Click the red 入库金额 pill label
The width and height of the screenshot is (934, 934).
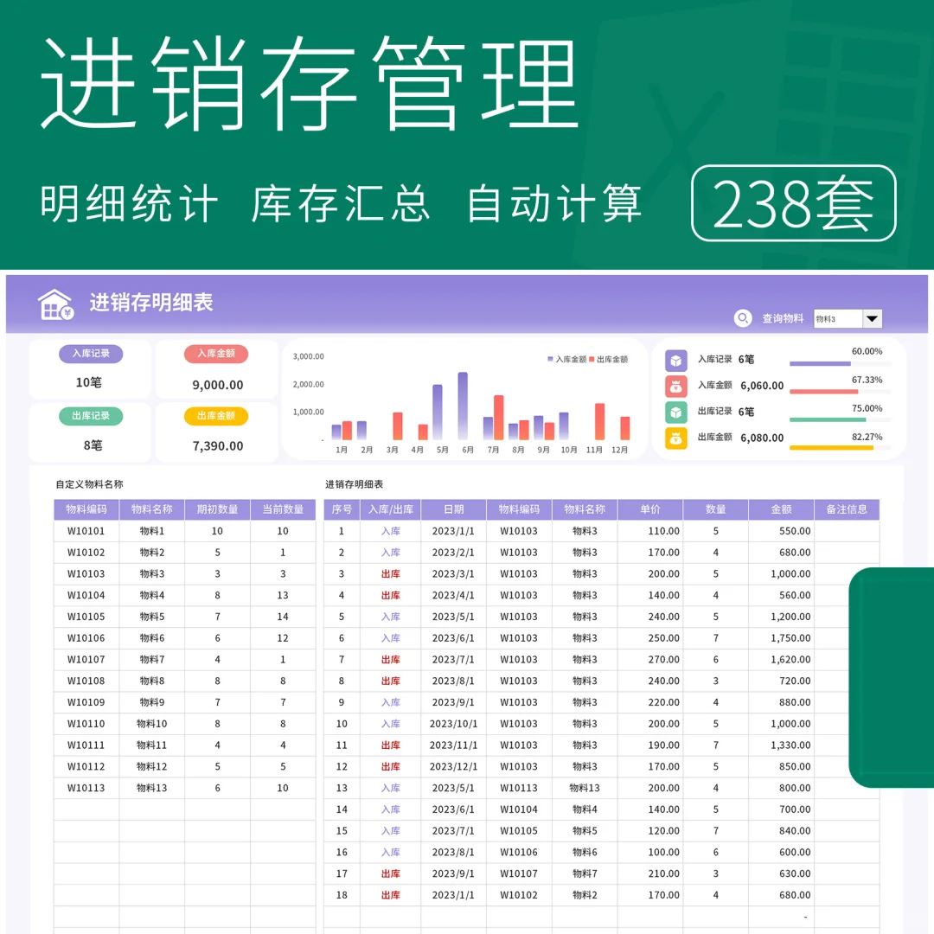coord(216,354)
